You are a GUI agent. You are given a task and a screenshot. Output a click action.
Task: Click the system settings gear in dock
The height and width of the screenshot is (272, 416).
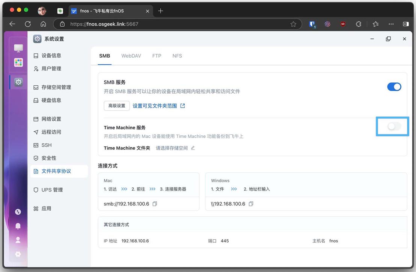point(18,82)
